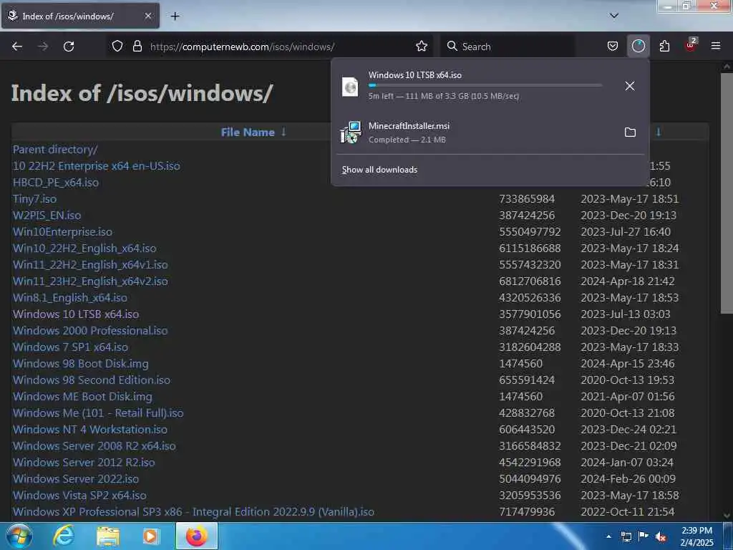
Task: Download Tiny7.iso
Action: tap(34, 199)
